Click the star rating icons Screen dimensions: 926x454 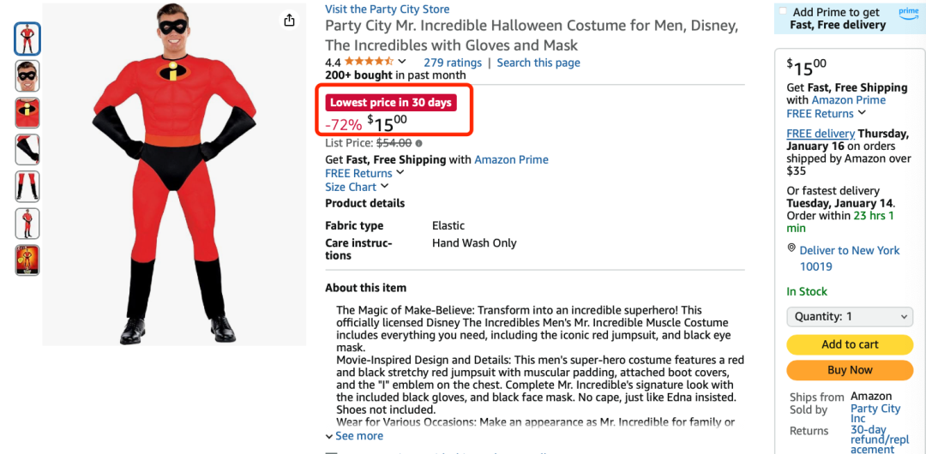pyautogui.click(x=369, y=62)
